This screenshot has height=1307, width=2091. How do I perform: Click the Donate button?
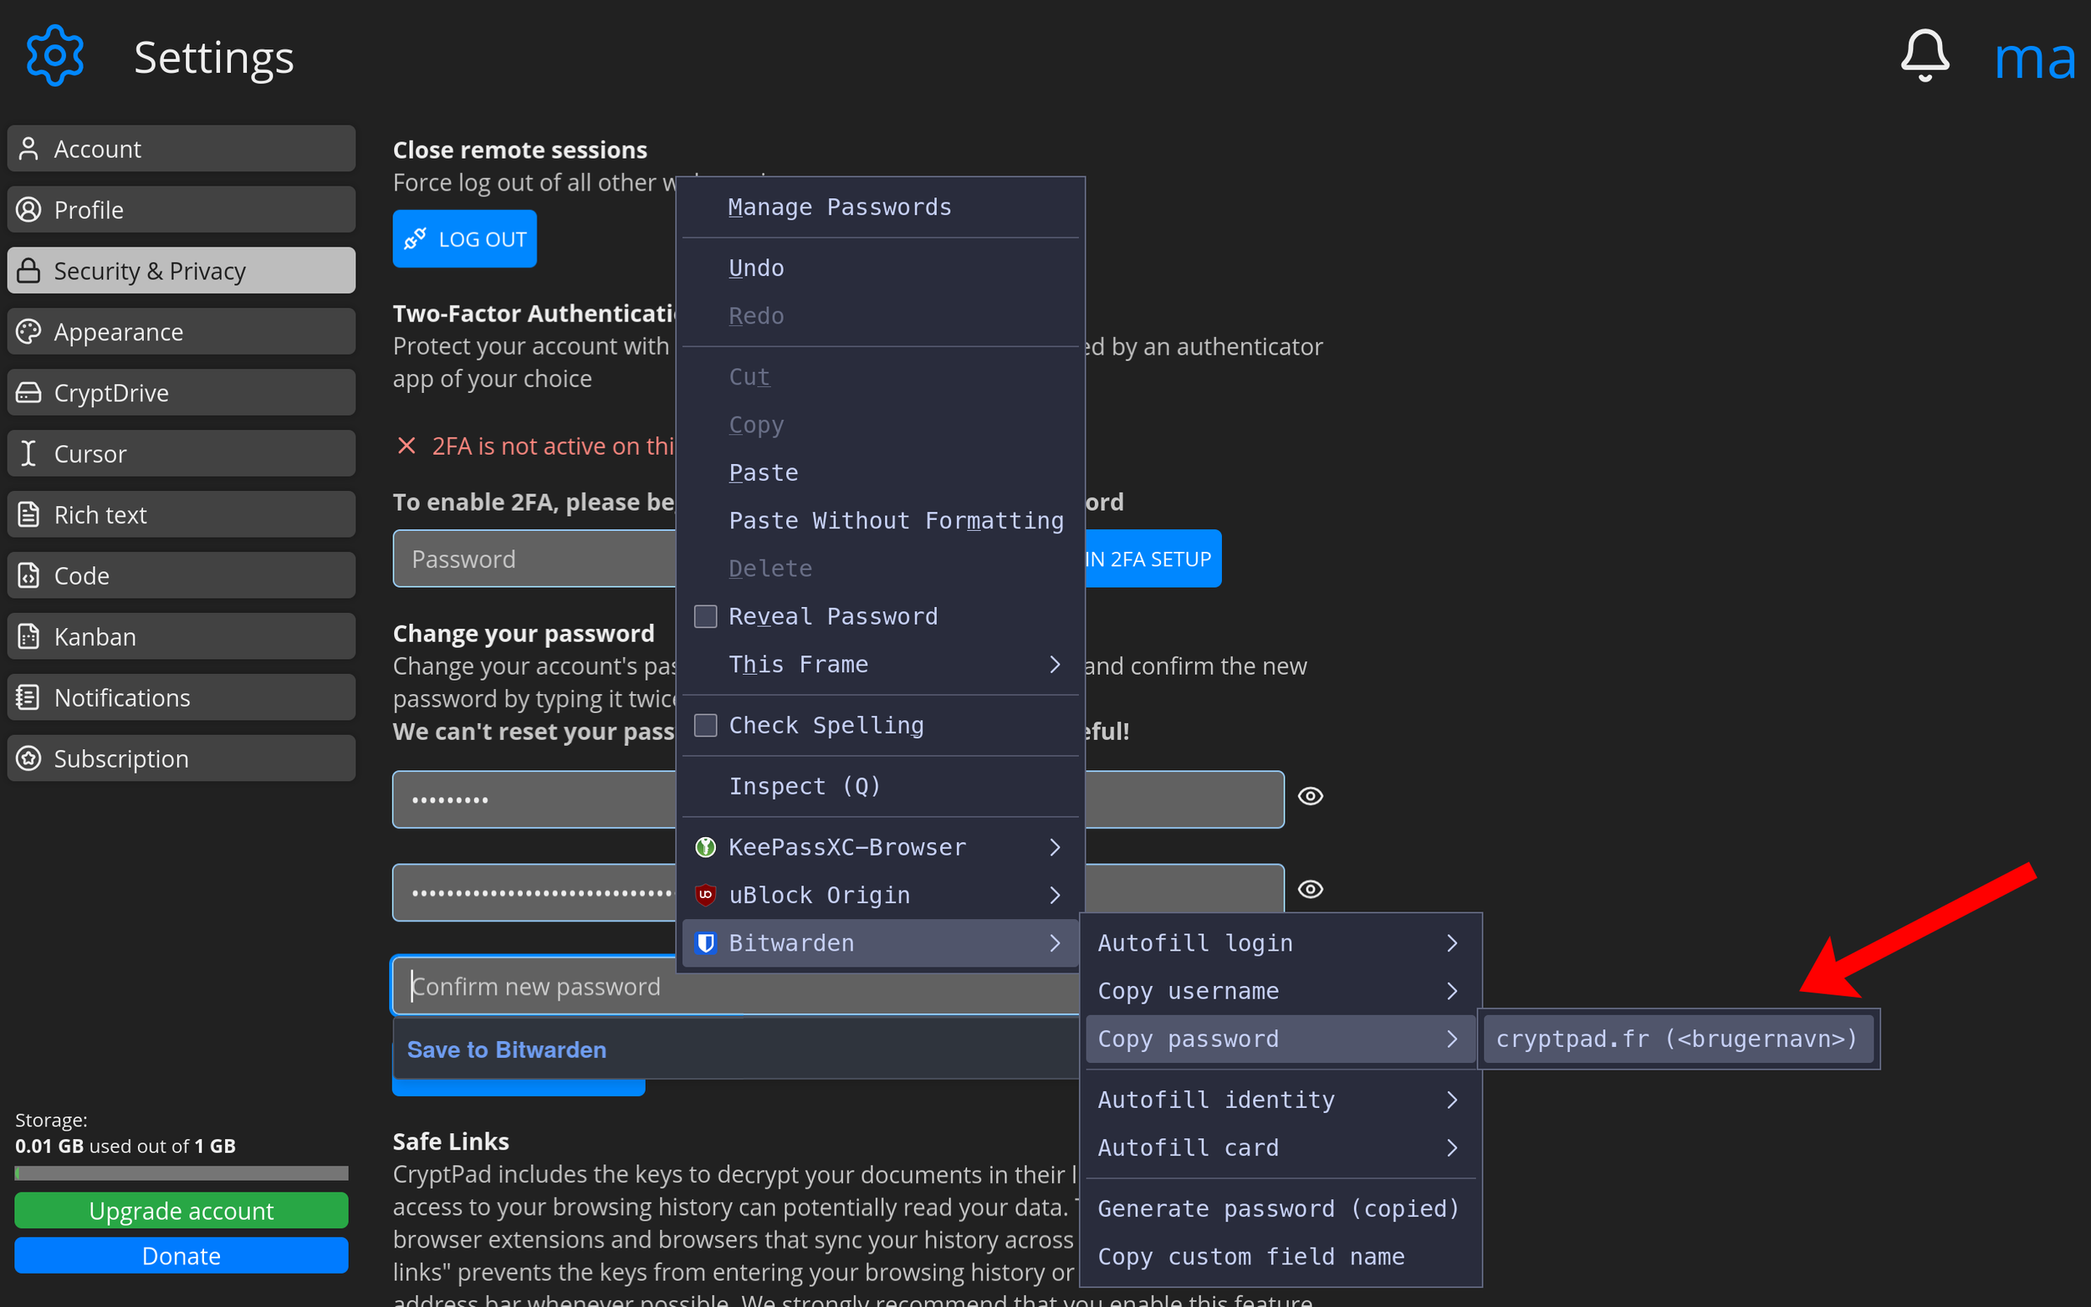click(x=181, y=1255)
